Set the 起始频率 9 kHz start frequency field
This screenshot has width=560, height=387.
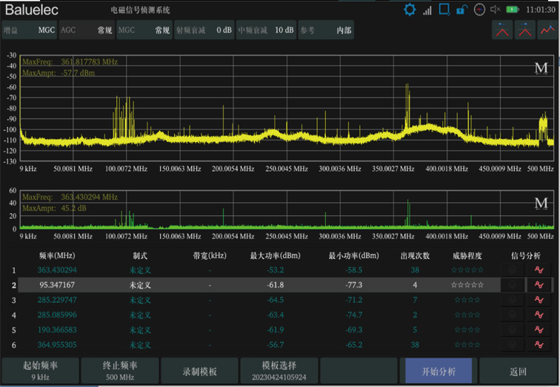click(x=40, y=371)
